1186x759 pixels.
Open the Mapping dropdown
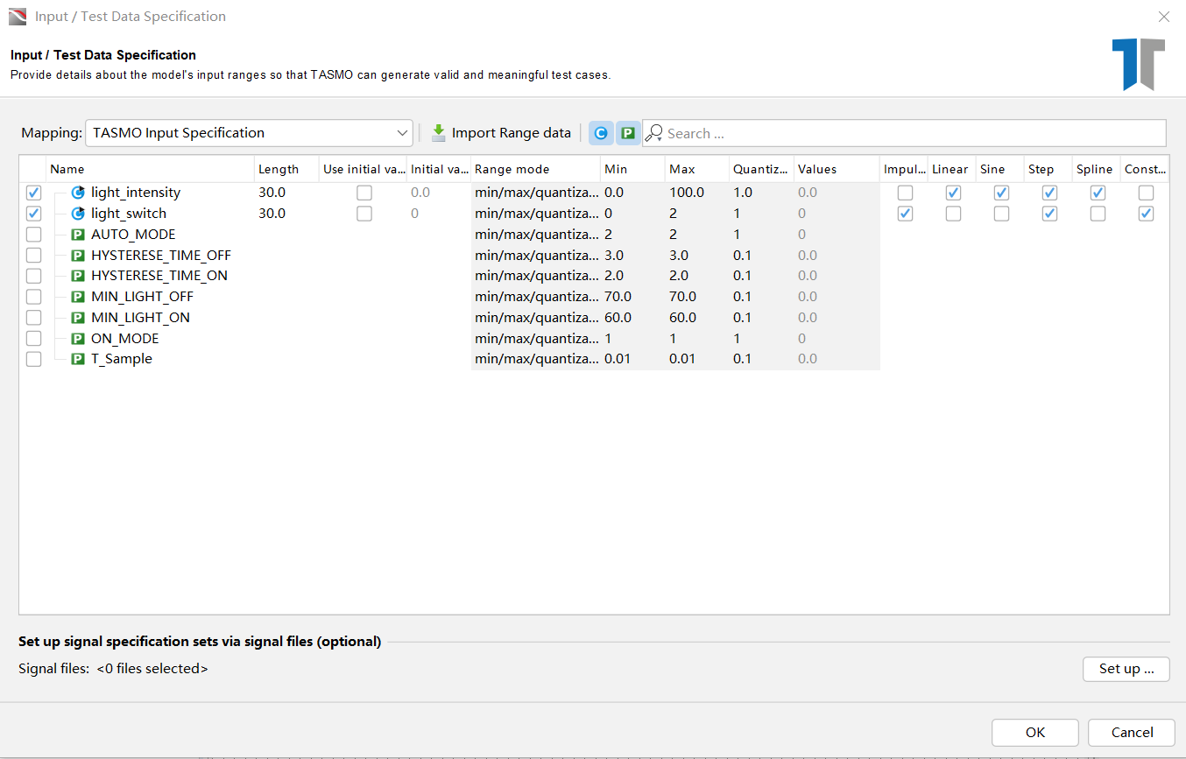tap(250, 133)
